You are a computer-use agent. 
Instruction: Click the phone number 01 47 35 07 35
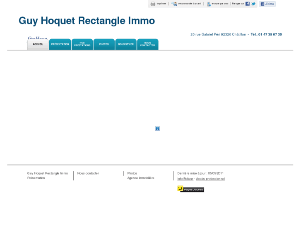click(270, 34)
